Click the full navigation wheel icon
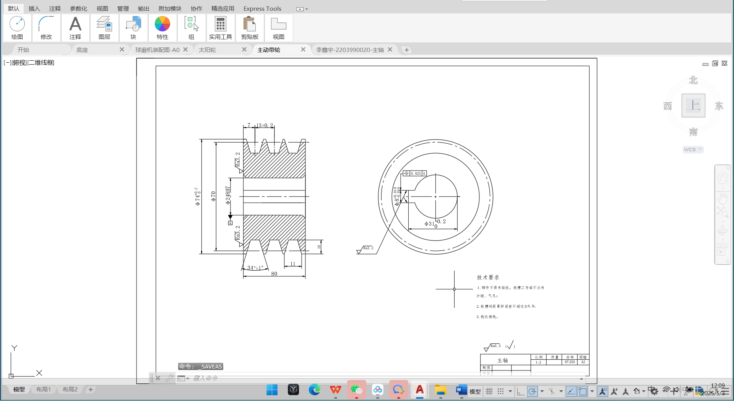 (x=723, y=179)
